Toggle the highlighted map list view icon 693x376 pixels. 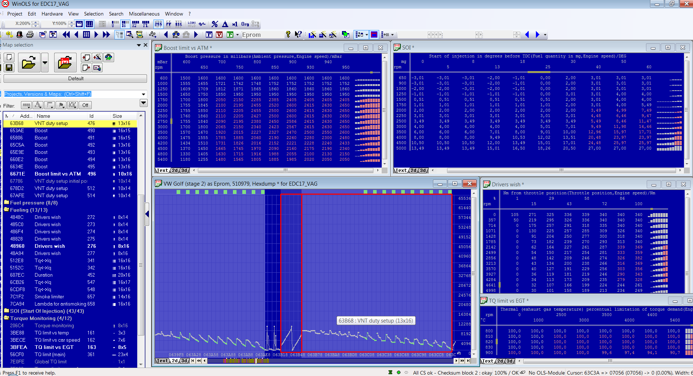pos(120,35)
